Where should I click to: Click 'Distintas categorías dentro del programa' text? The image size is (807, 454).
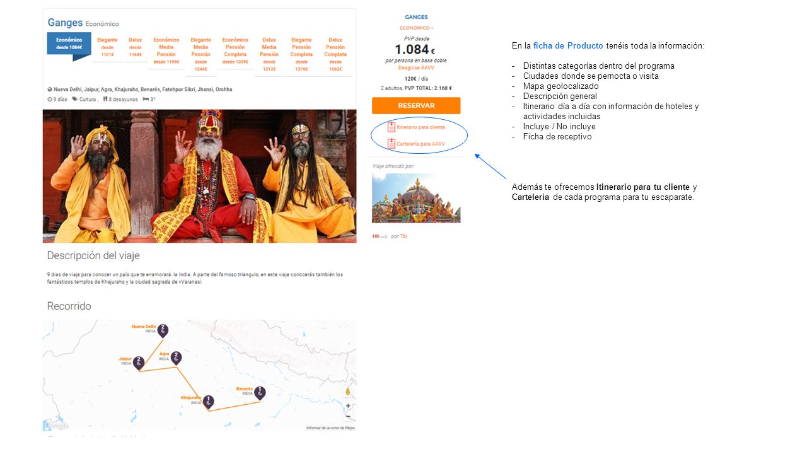[x=598, y=66]
